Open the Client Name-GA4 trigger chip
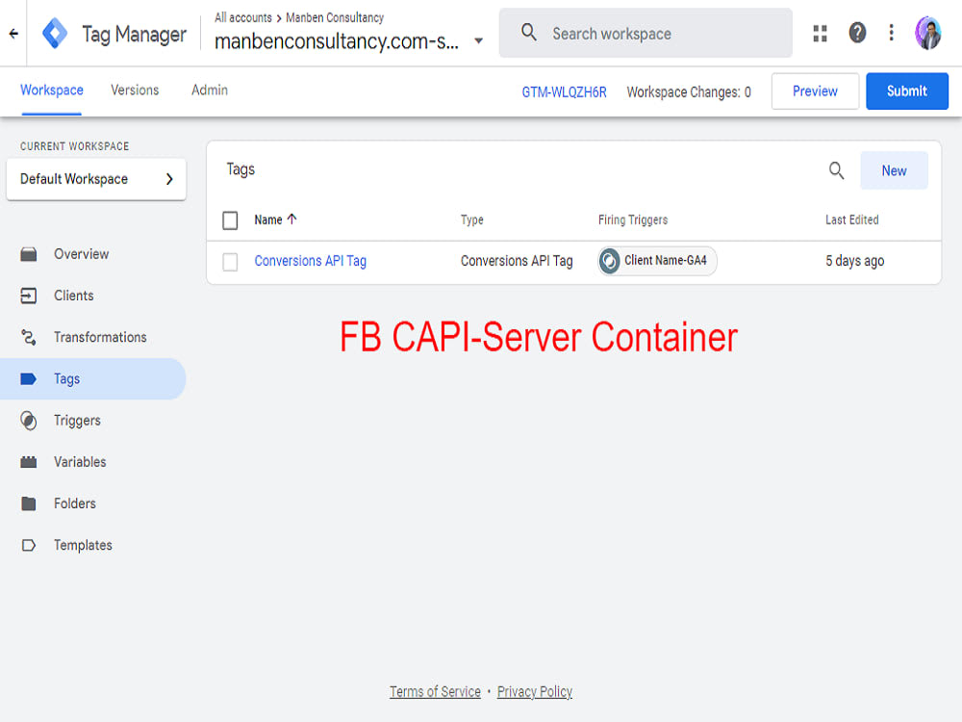Image resolution: width=962 pixels, height=722 pixels. click(657, 261)
